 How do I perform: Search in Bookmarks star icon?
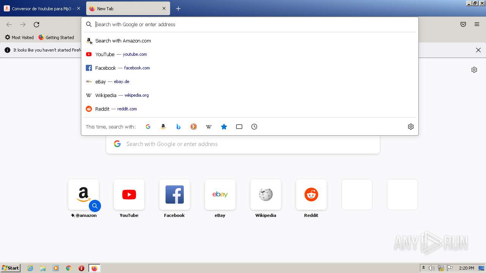[224, 127]
